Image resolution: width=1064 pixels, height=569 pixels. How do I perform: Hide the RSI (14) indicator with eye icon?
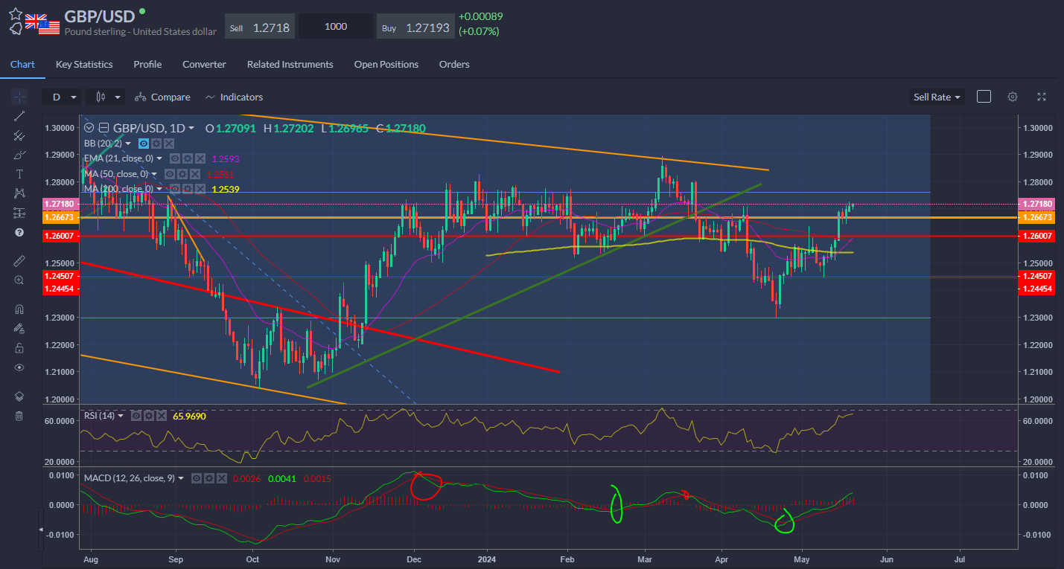[x=136, y=416]
